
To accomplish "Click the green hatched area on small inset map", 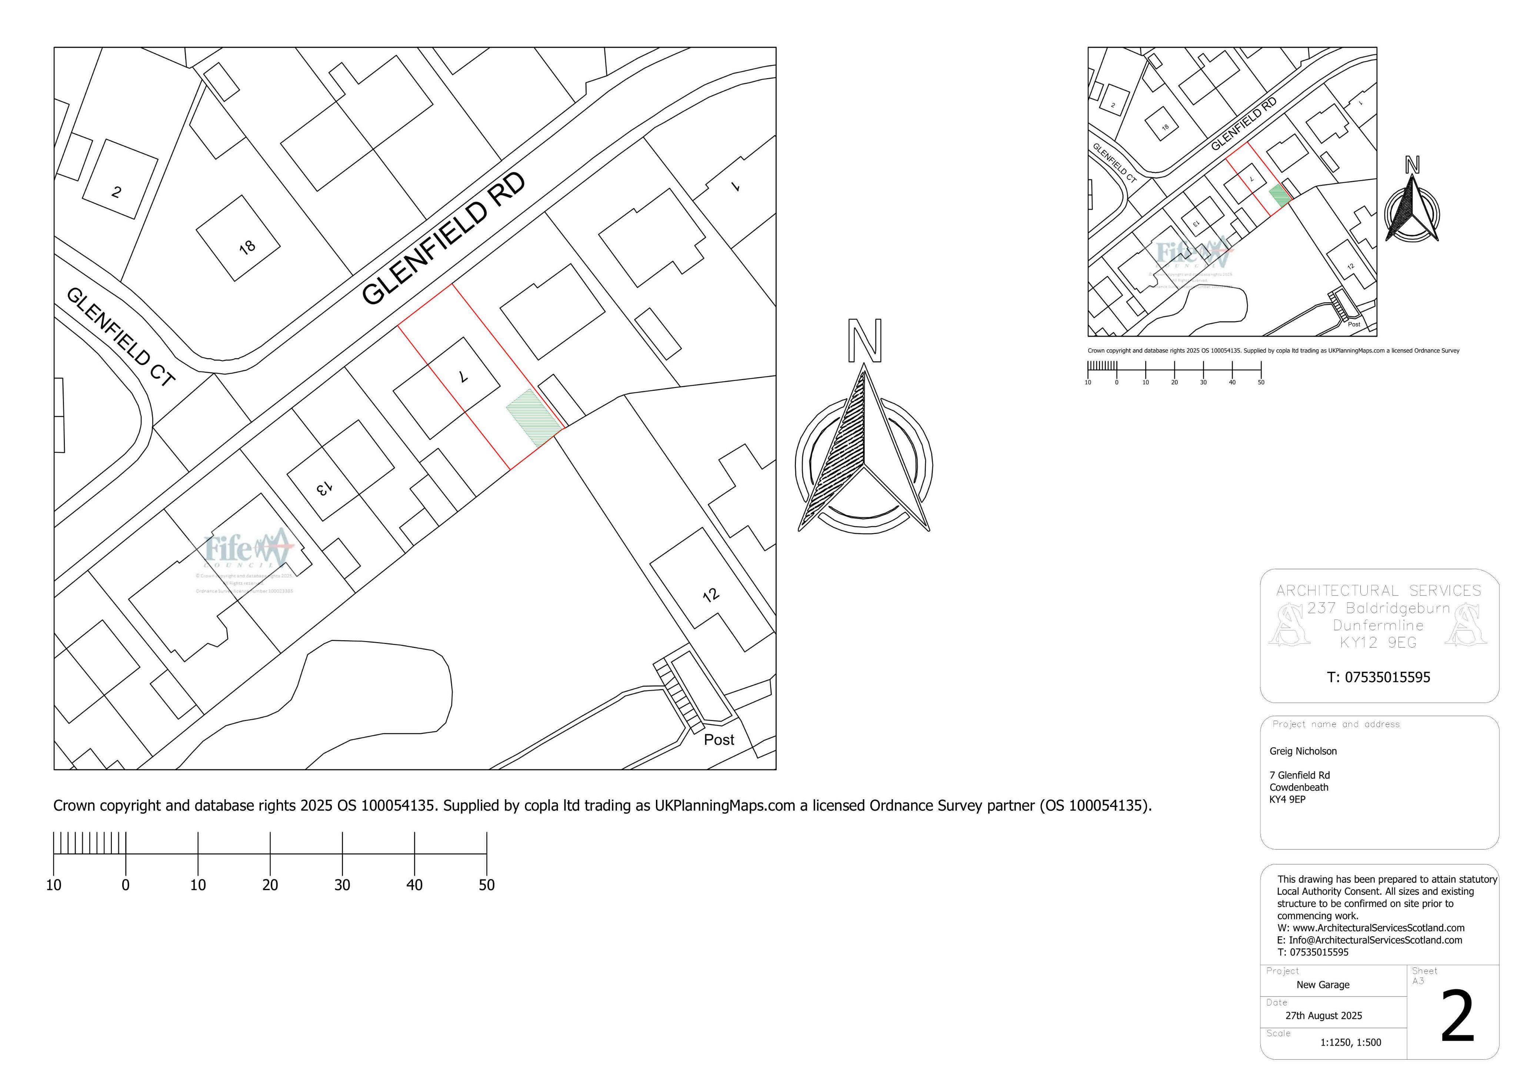I will [x=1280, y=195].
